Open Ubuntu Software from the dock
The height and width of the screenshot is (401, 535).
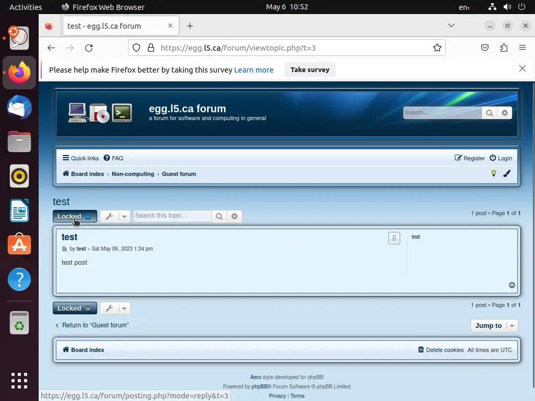(x=19, y=244)
